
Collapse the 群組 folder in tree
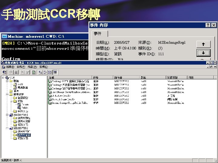click(x=7, y=81)
